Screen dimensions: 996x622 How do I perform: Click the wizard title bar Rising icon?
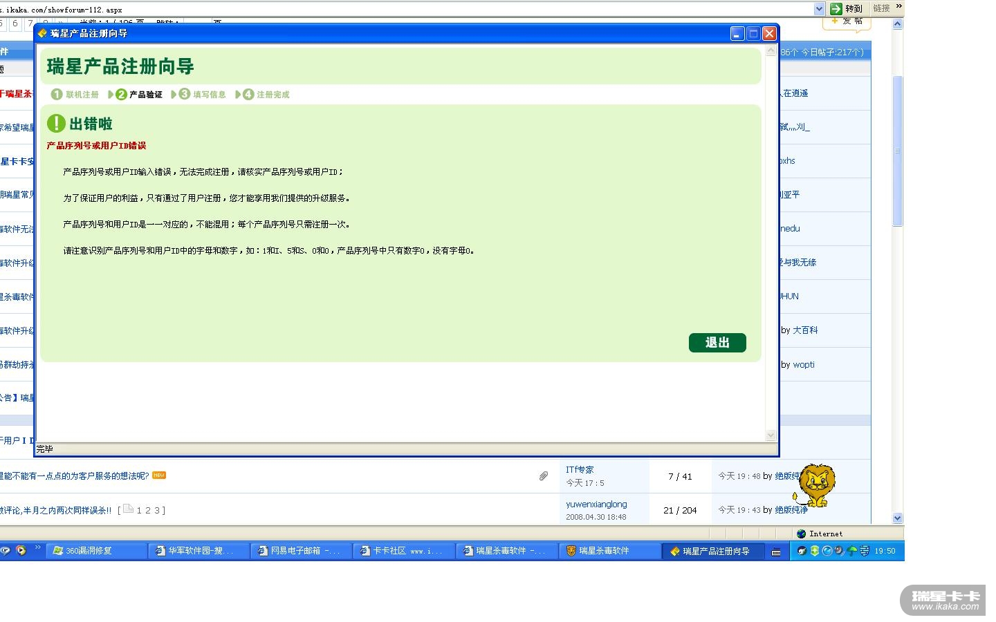43,33
